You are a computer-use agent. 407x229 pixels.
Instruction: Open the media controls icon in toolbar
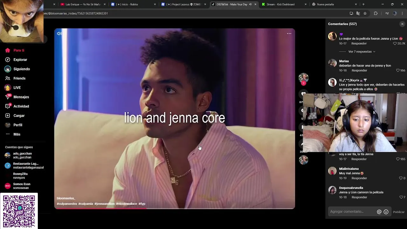pos(387,13)
